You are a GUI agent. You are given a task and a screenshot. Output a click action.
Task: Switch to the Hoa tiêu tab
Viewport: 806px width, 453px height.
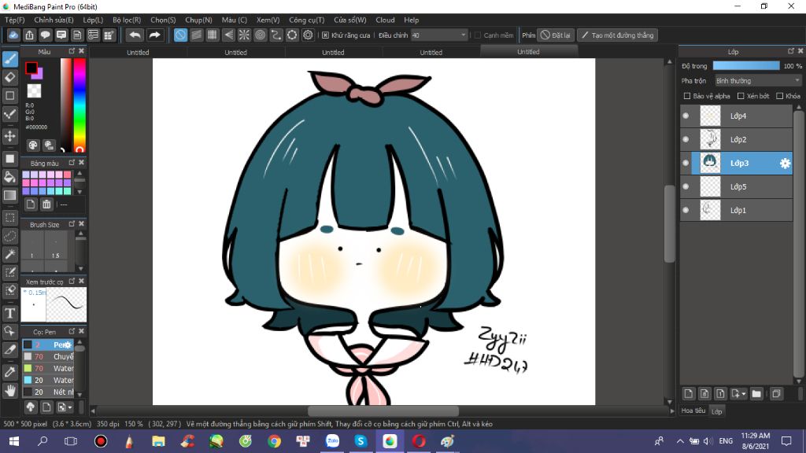(693, 411)
